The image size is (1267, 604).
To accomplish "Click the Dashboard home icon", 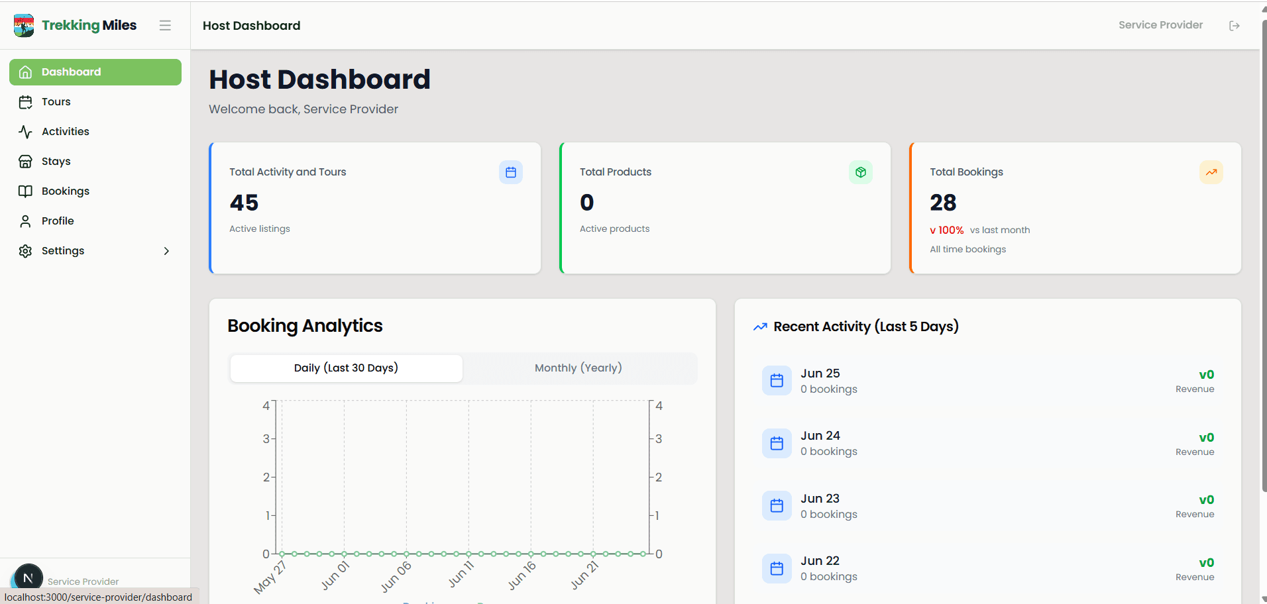I will (x=25, y=72).
